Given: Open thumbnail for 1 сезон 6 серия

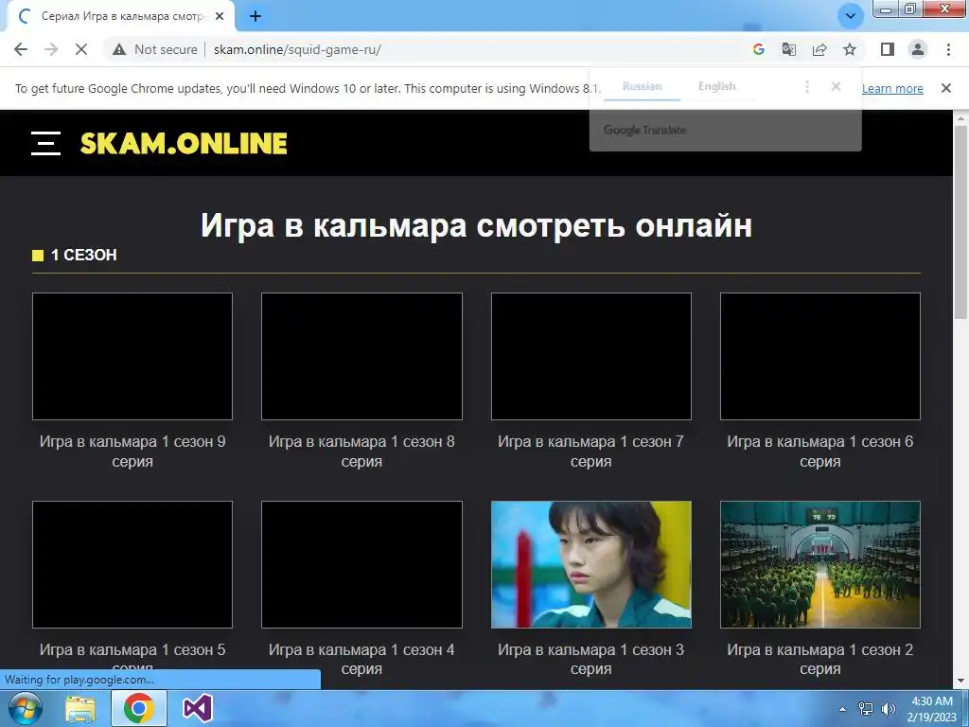Looking at the screenshot, I should pyautogui.click(x=820, y=356).
